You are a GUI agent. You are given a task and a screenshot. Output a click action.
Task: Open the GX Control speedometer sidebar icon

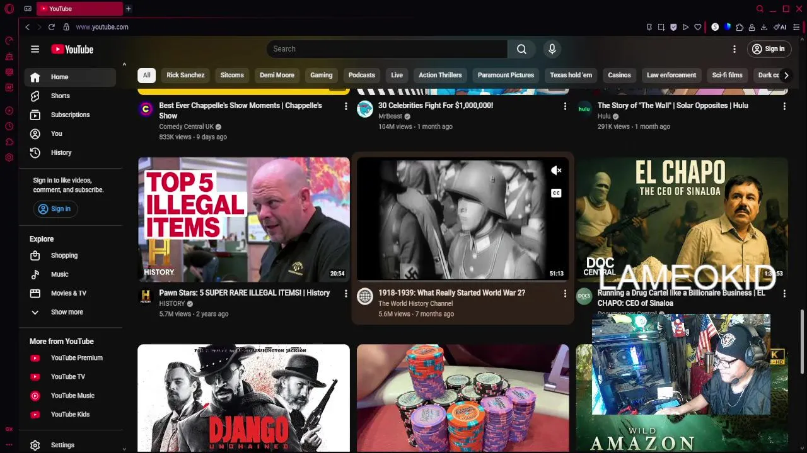(9, 41)
